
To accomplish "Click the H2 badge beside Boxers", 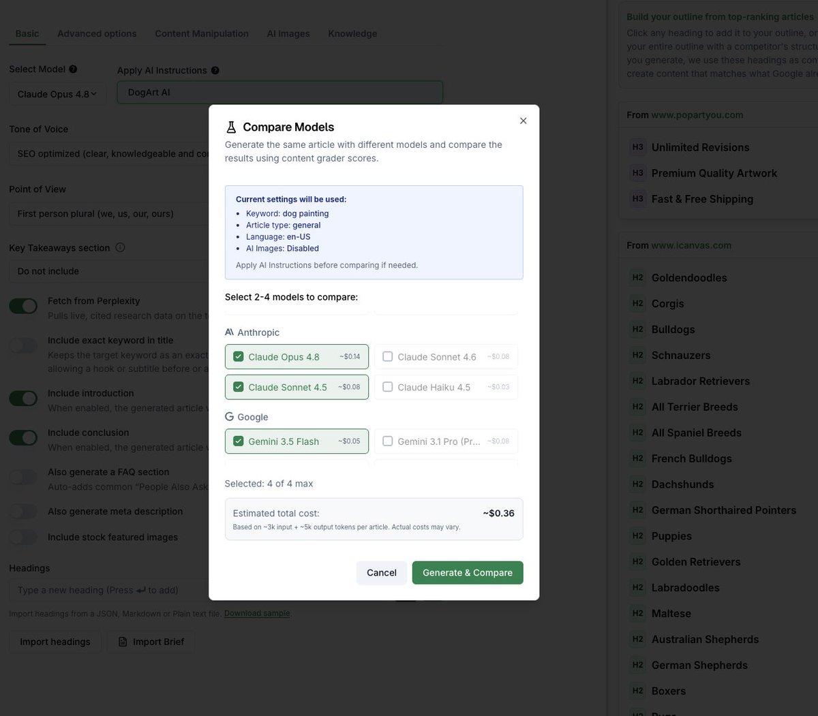I will pyautogui.click(x=637, y=691).
